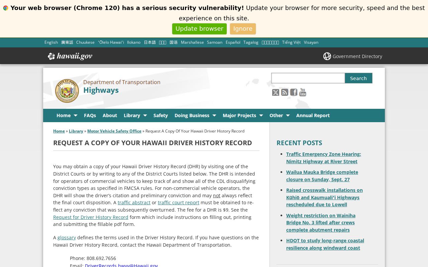
Task: Open the Request for Driver History Record link
Action: pos(91,217)
